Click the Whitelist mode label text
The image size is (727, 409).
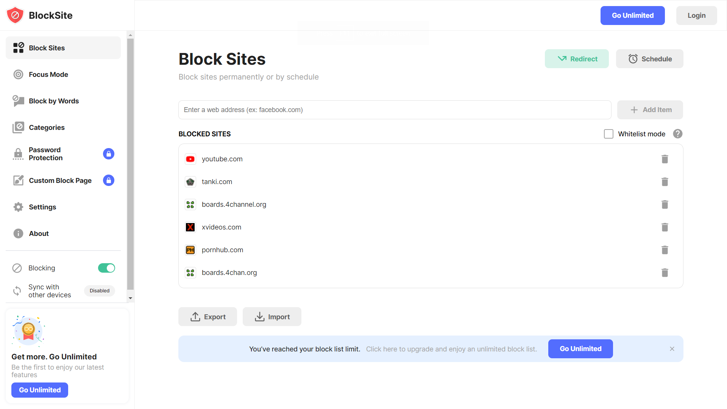click(642, 134)
